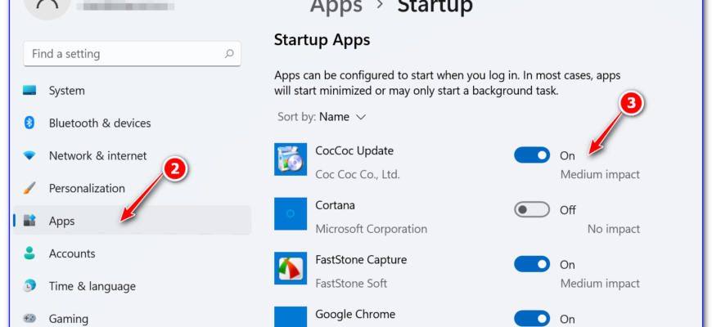The image size is (712, 327).
Task: Open Accounts settings category
Action: coord(132,253)
